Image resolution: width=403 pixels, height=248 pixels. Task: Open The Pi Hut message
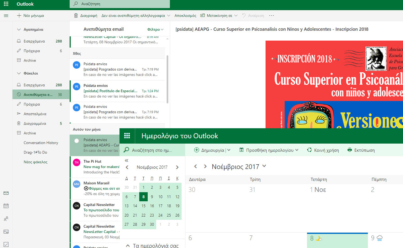95,167
